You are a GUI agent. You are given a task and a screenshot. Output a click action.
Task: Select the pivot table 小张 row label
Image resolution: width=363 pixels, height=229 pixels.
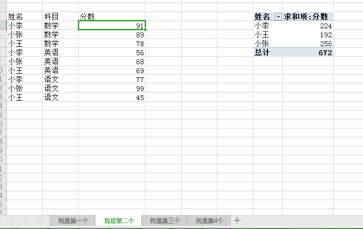click(x=268, y=43)
